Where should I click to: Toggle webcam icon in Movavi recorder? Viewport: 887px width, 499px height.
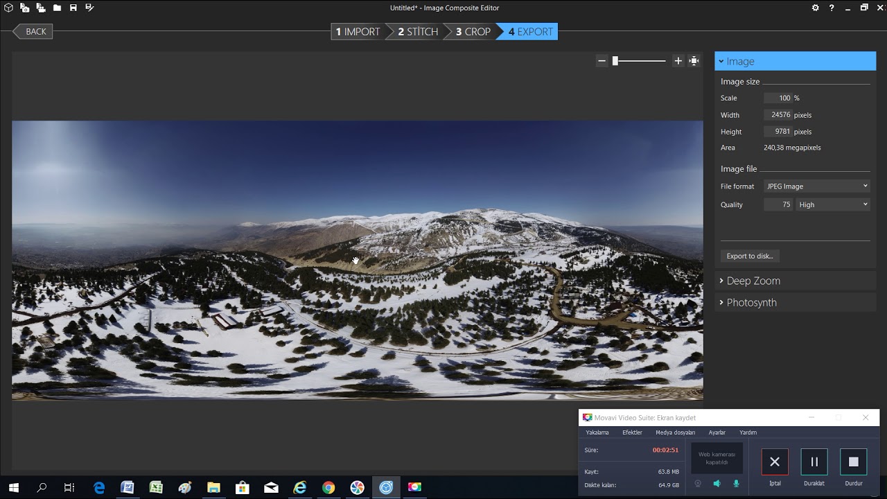coord(698,484)
